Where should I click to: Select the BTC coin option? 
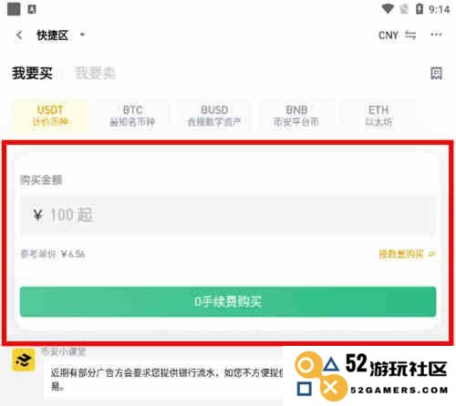tap(132, 116)
